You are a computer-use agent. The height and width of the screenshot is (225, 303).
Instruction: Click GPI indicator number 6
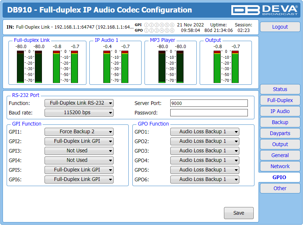172,25
